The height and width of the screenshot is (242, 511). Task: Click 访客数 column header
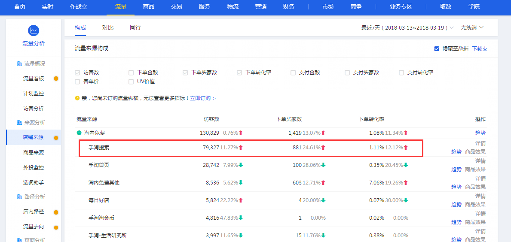pos(211,119)
